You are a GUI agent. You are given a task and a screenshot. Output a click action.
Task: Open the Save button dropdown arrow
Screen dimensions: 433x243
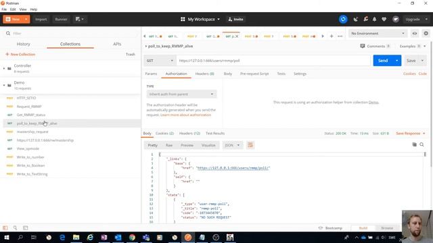click(x=422, y=61)
